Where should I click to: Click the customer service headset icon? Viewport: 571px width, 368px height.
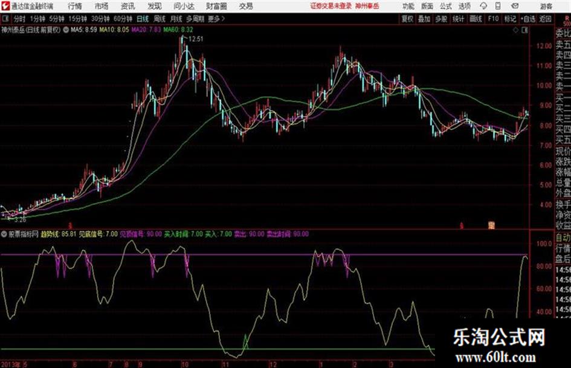[x=483, y=6]
